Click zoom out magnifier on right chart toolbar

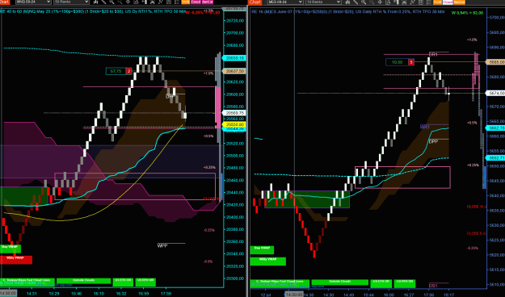click(372, 2)
